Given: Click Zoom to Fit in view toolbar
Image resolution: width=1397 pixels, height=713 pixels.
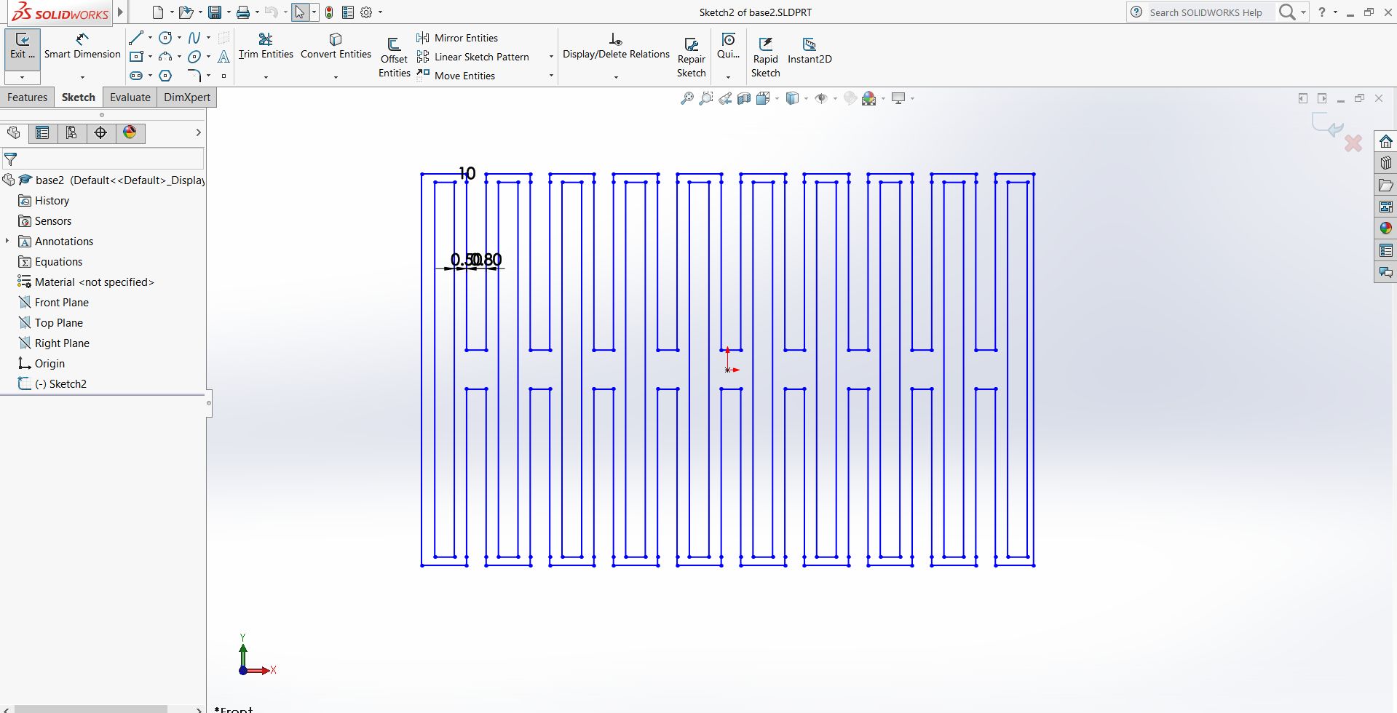Looking at the screenshot, I should point(686,98).
